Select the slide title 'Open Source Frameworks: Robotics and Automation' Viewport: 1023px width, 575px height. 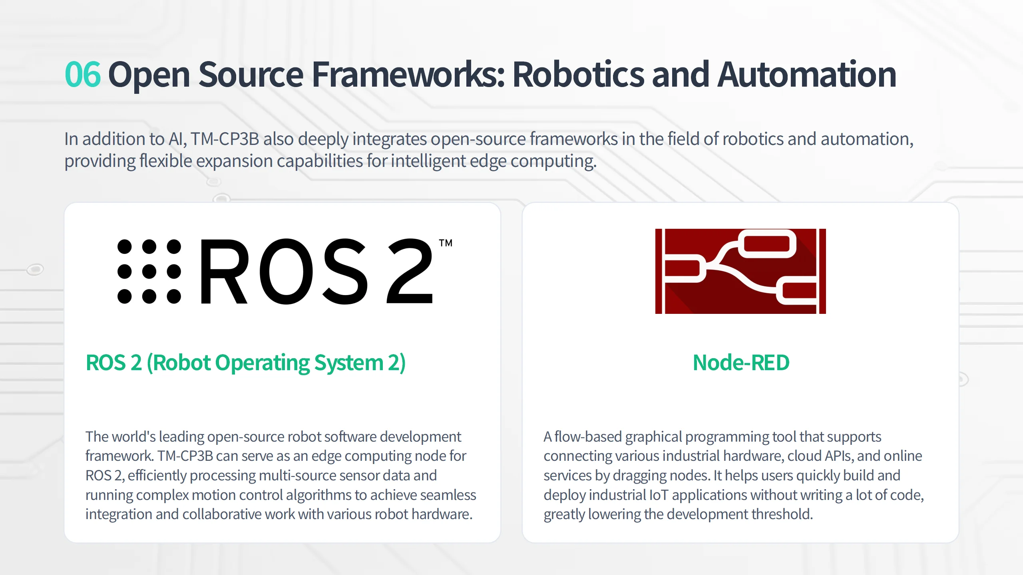click(x=502, y=74)
